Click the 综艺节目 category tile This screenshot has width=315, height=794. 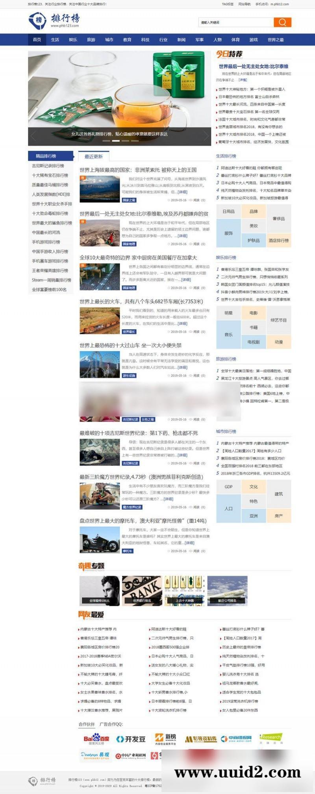point(279,320)
